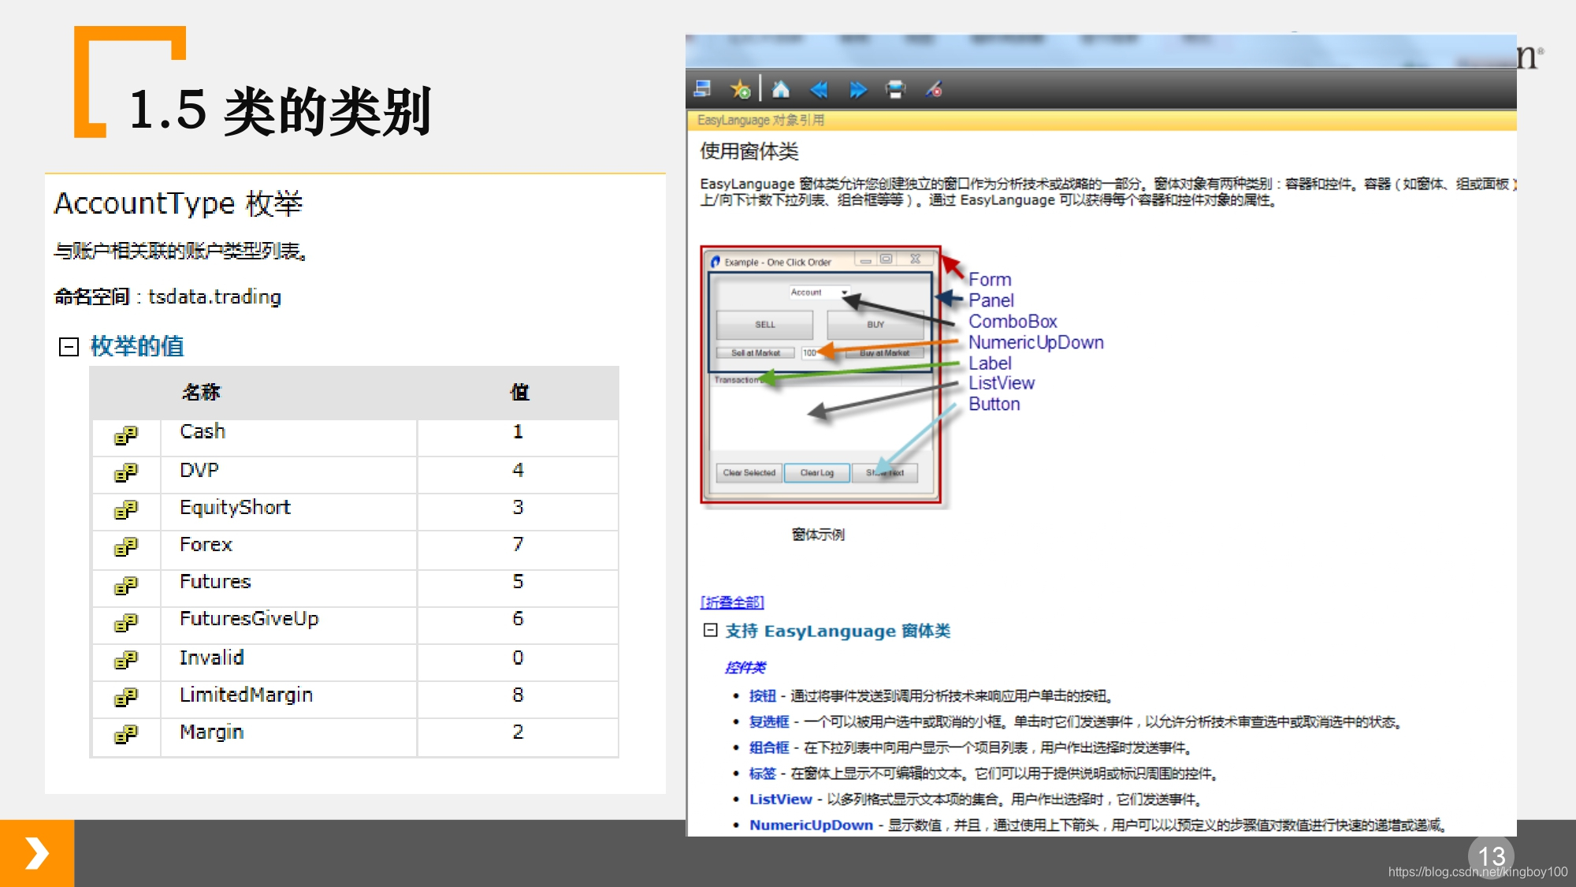Click the ListView bullet link
This screenshot has width=1576, height=887.
(780, 799)
